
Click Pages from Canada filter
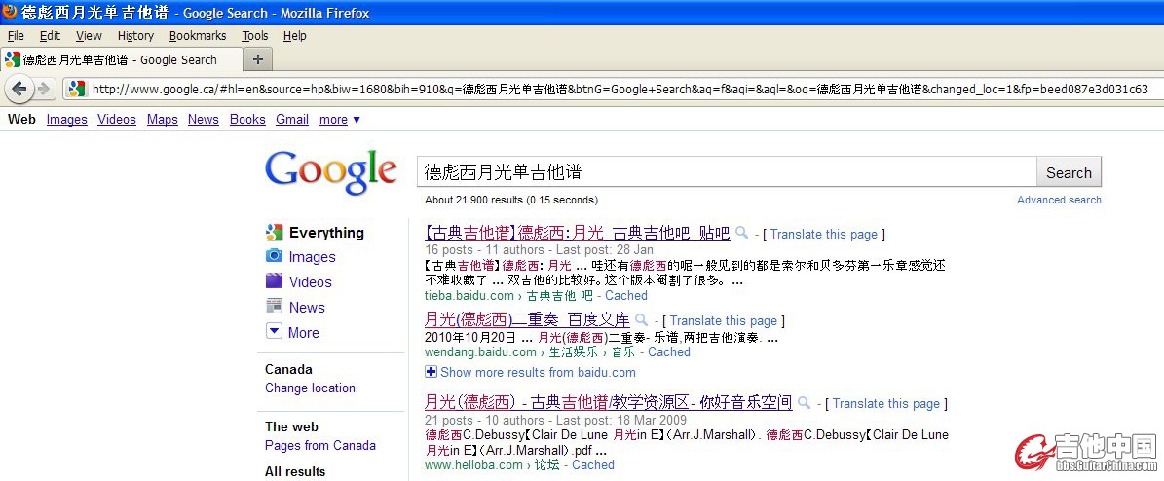[x=319, y=445]
